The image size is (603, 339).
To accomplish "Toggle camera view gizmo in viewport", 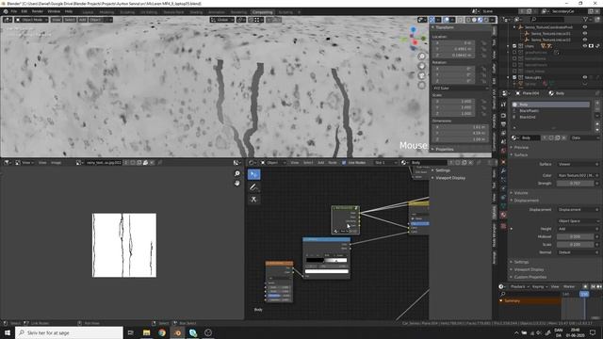I will 422,75.
